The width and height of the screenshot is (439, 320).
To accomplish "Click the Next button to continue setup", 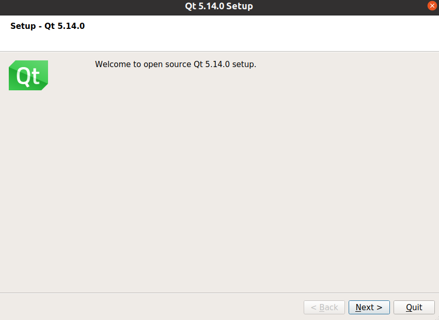I will pyautogui.click(x=369, y=307).
